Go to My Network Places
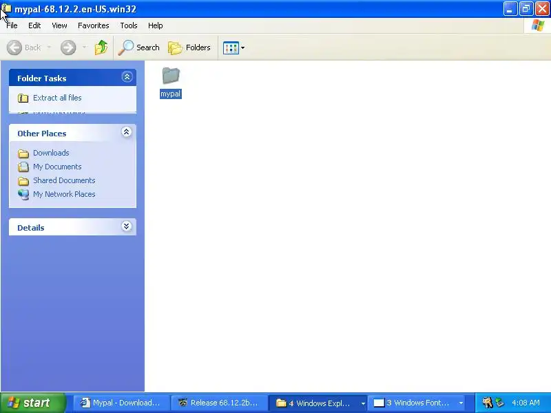551x413 pixels. pyautogui.click(x=64, y=194)
